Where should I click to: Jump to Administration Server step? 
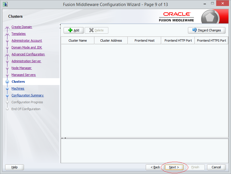point(26,61)
